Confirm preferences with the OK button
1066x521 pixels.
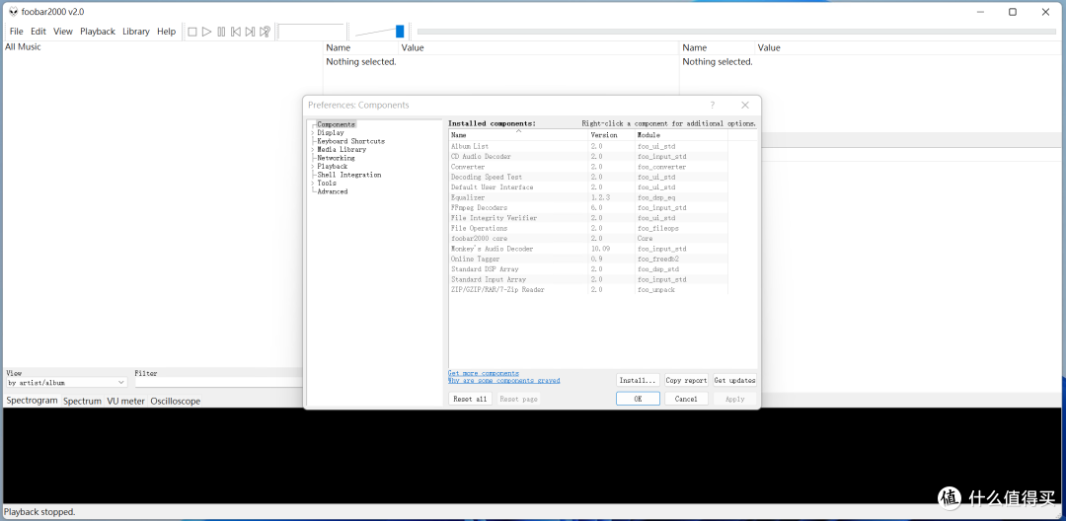coord(638,399)
